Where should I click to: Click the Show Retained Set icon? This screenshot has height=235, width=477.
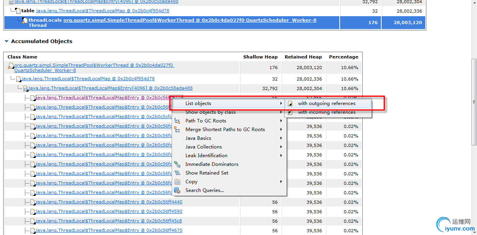pos(177,173)
